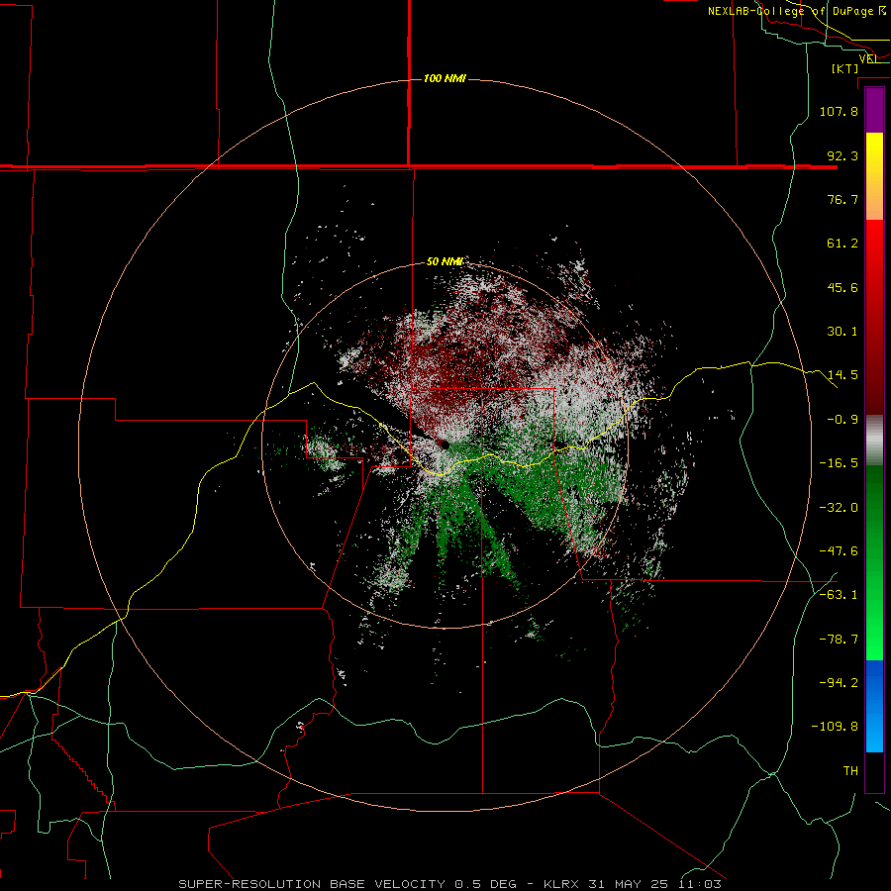Click the red segment of the color bar

click(874, 317)
